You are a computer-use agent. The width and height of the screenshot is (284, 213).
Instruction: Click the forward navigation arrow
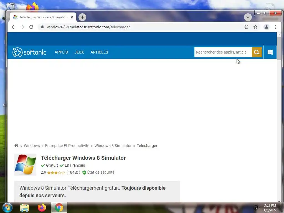[x=22, y=27]
